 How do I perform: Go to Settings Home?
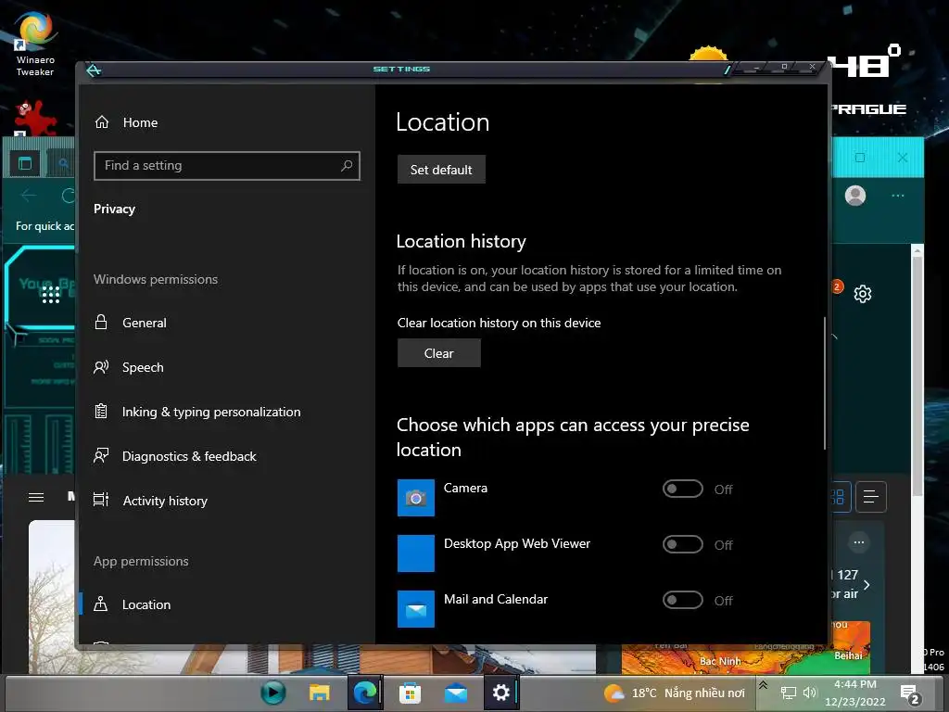click(x=126, y=122)
